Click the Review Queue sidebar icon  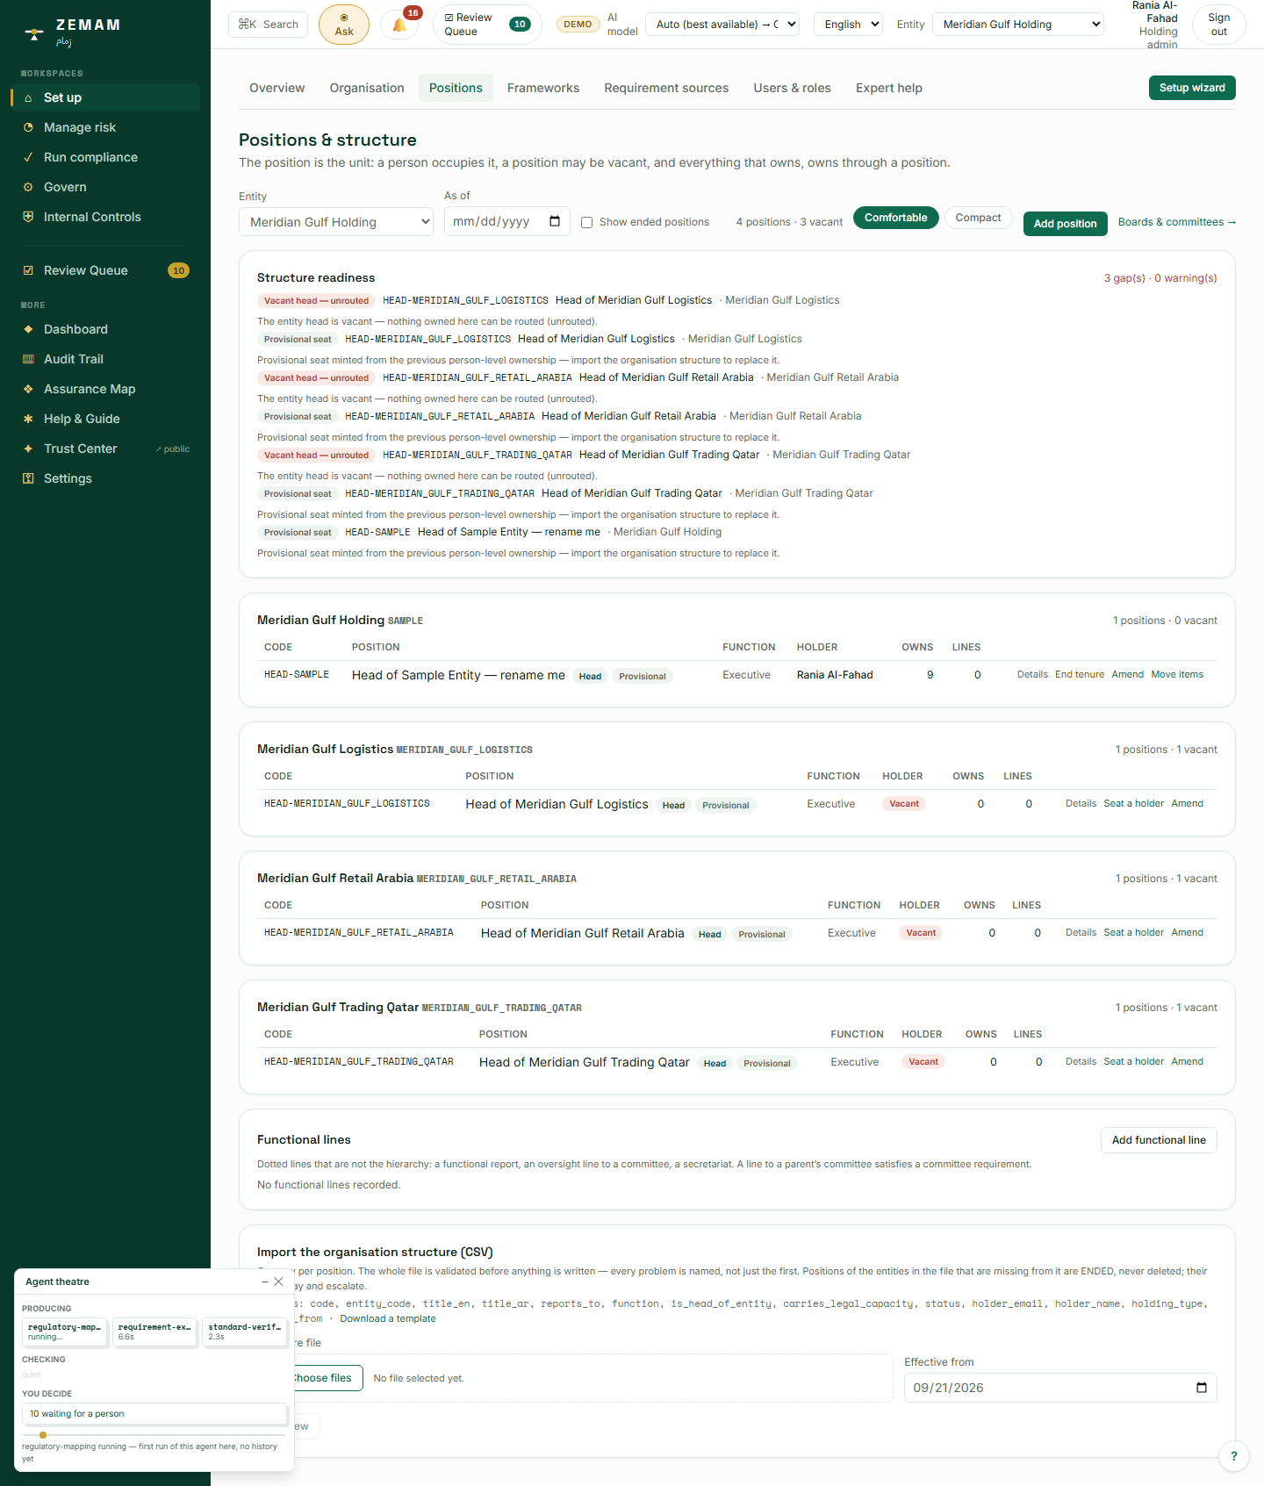28,270
